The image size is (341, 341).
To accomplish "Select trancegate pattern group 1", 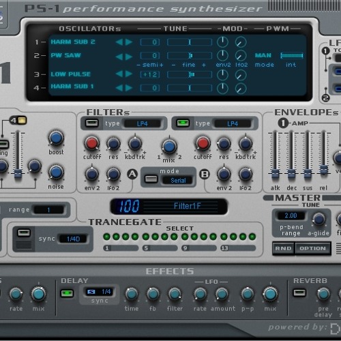I will pyautogui.click(x=121, y=248).
